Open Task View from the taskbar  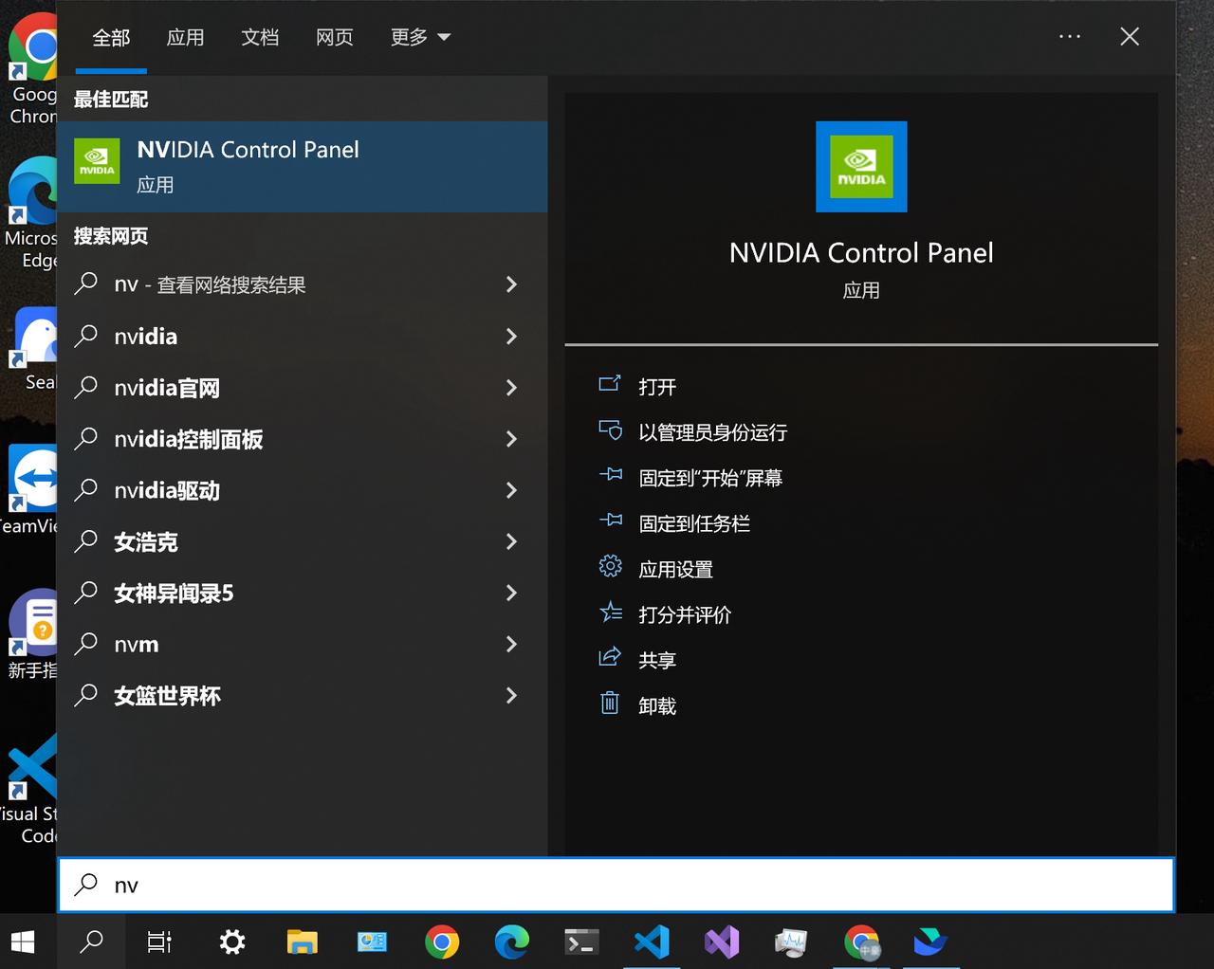click(159, 942)
